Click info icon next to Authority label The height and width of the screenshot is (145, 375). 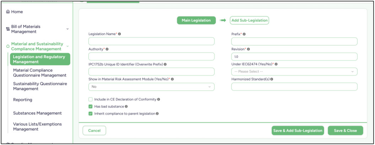[107, 49]
